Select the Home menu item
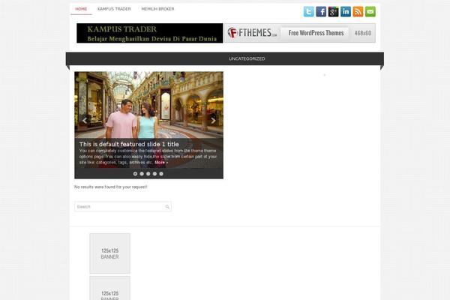The image size is (450, 300). click(x=81, y=9)
